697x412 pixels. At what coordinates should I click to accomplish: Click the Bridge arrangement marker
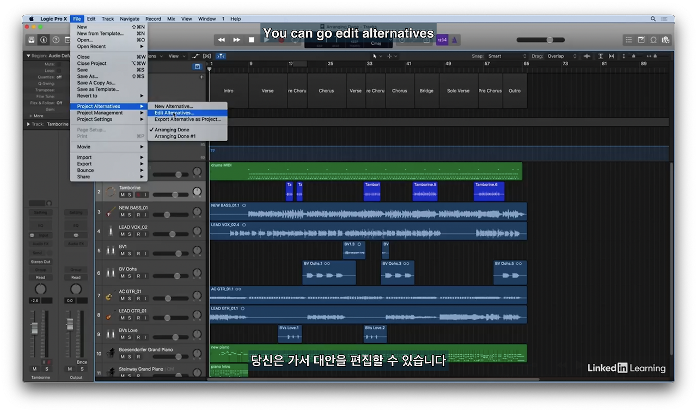pos(426,91)
